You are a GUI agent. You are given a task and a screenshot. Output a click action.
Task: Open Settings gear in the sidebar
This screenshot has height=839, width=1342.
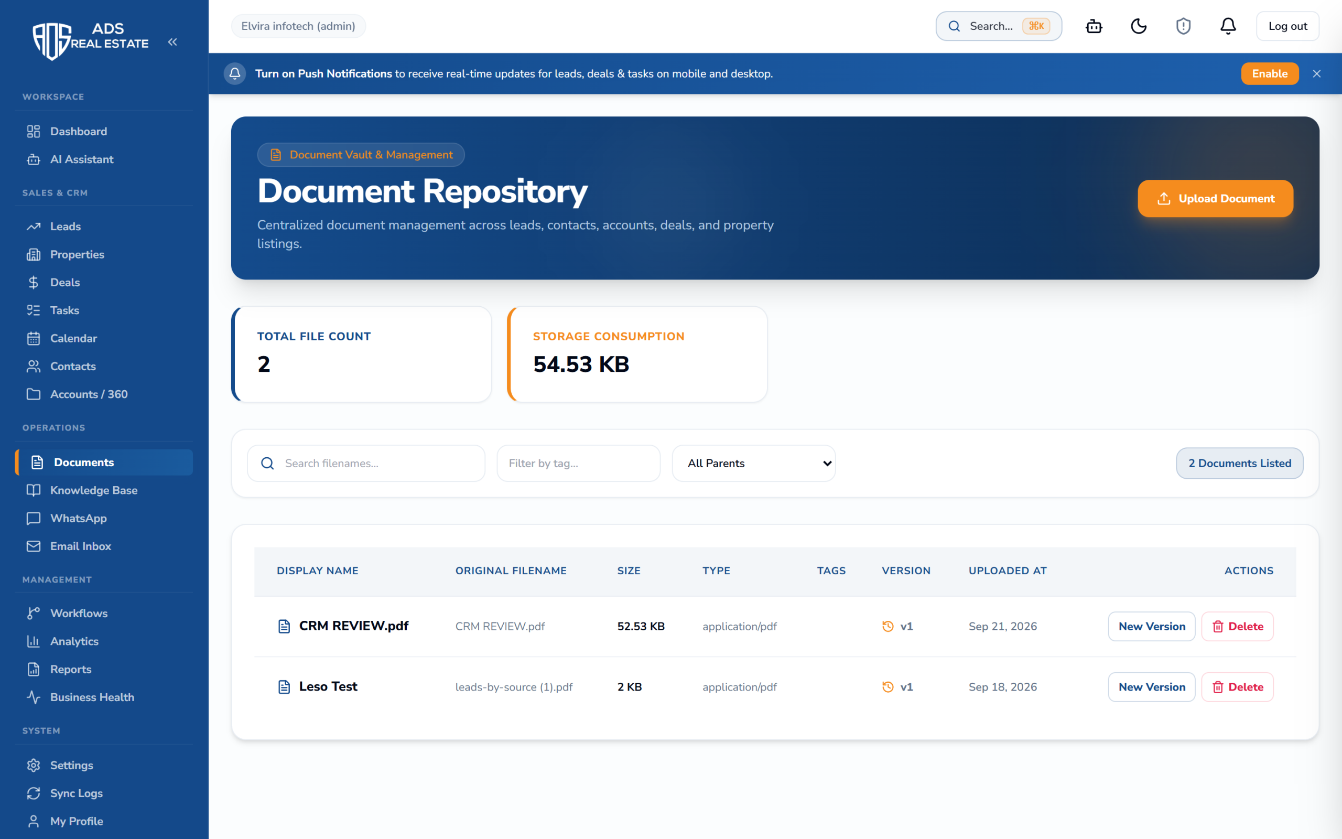pos(104,765)
